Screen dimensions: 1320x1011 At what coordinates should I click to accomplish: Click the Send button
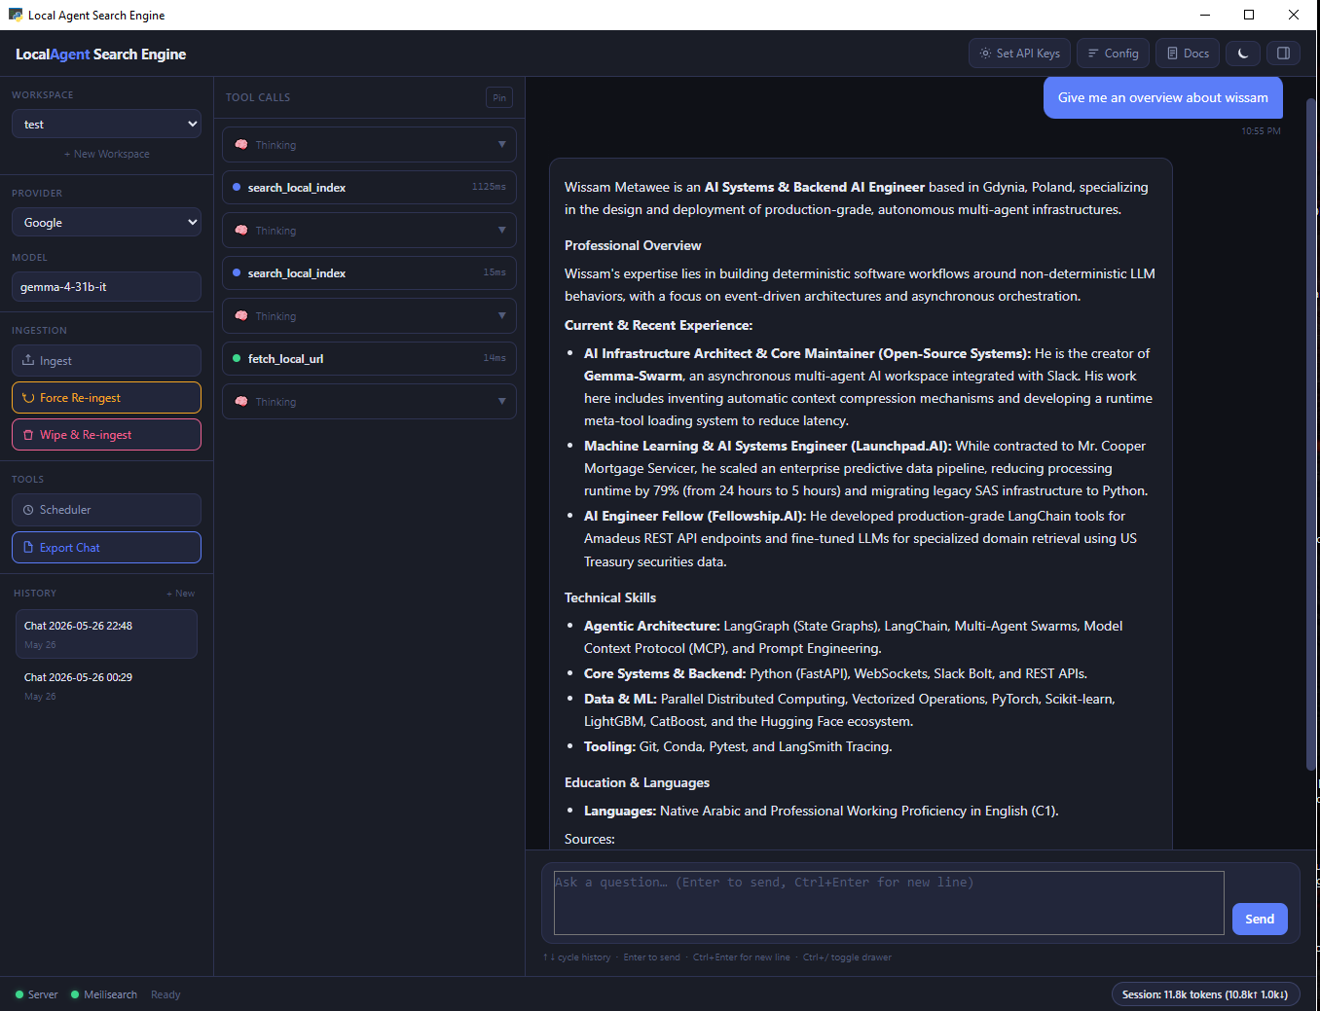click(x=1260, y=919)
